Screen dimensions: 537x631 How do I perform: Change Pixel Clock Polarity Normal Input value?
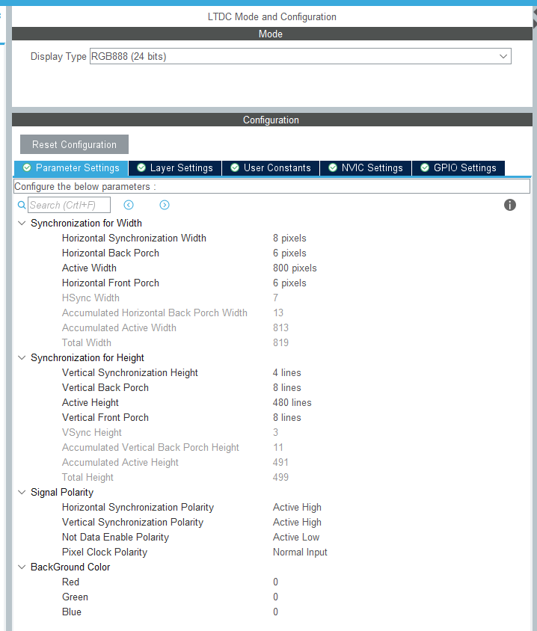point(300,552)
